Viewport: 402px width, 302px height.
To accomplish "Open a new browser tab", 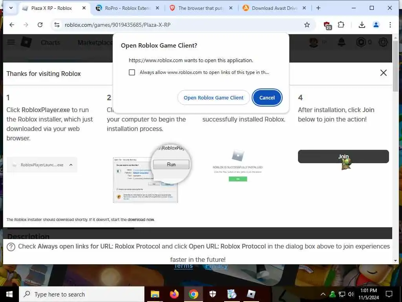I will click(318, 8).
